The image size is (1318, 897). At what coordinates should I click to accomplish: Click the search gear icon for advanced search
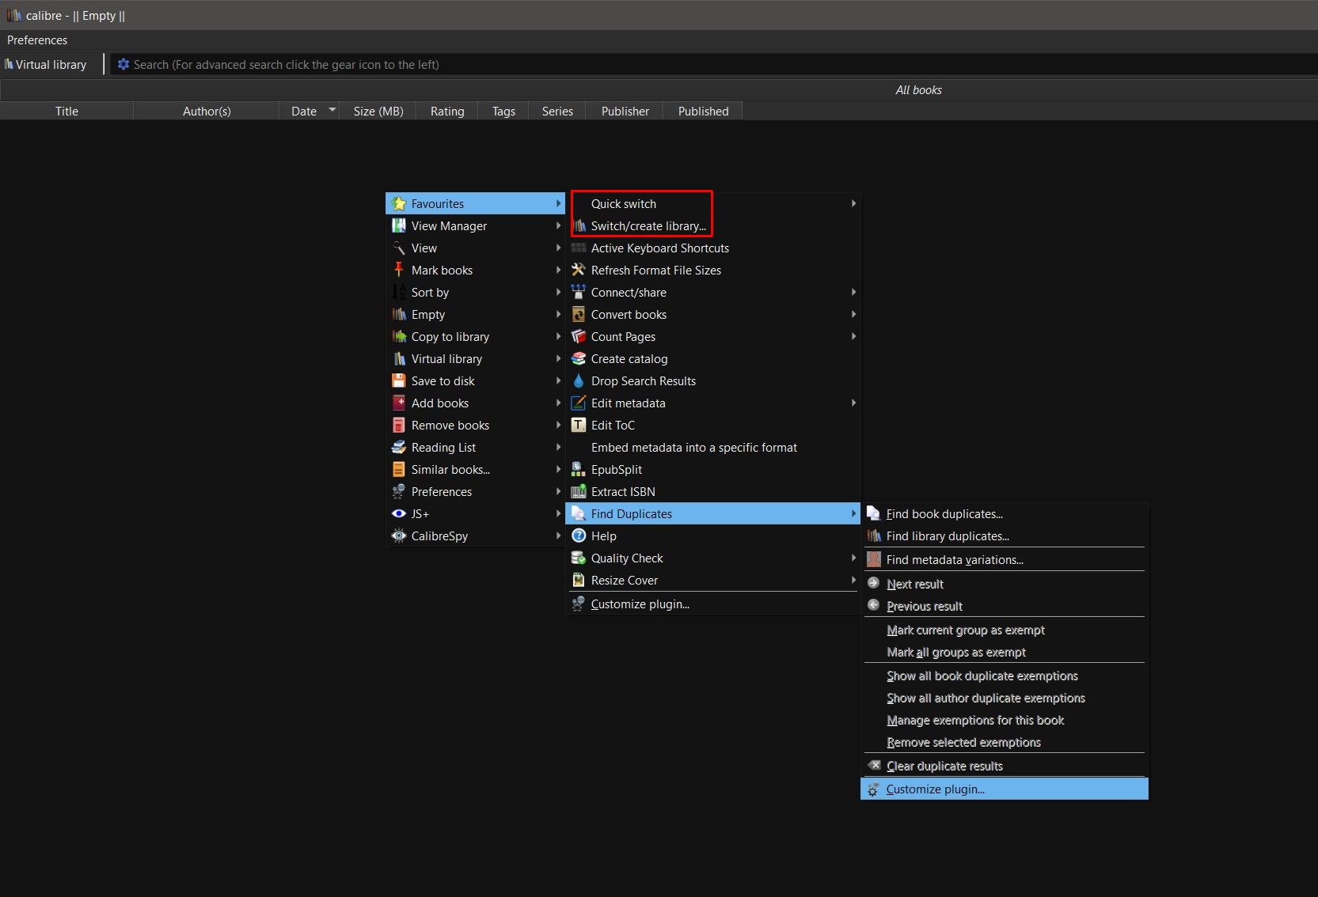123,65
